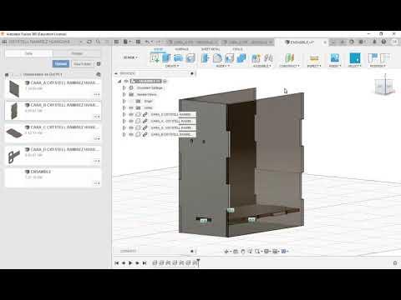Screen dimensions: 401x300
Task: Click the first tool icon in the CREATE group
Action: tap(155, 58)
